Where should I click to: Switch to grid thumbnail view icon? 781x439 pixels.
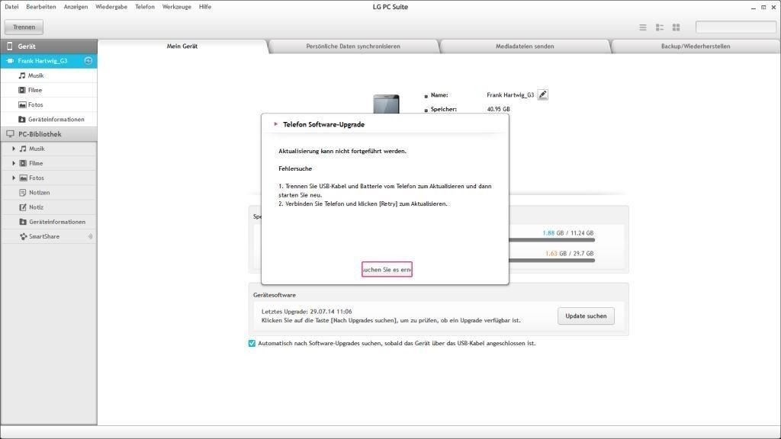point(676,27)
